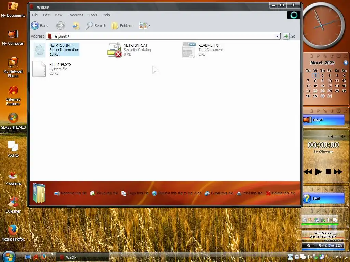Go to next month in calendar widget
This screenshot has width=350, height=262.
(x=346, y=63)
